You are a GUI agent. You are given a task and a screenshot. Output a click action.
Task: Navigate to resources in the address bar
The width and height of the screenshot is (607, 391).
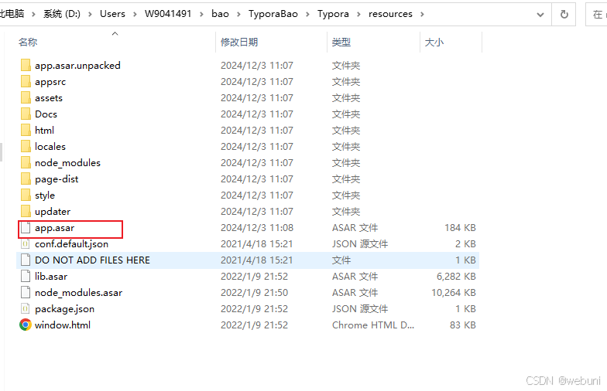pos(390,14)
